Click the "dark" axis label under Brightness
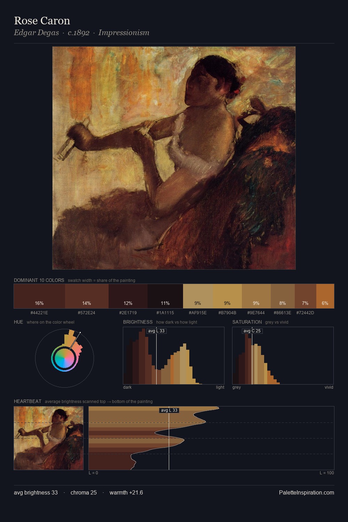Screen dimensions: 348x522 tap(127, 387)
